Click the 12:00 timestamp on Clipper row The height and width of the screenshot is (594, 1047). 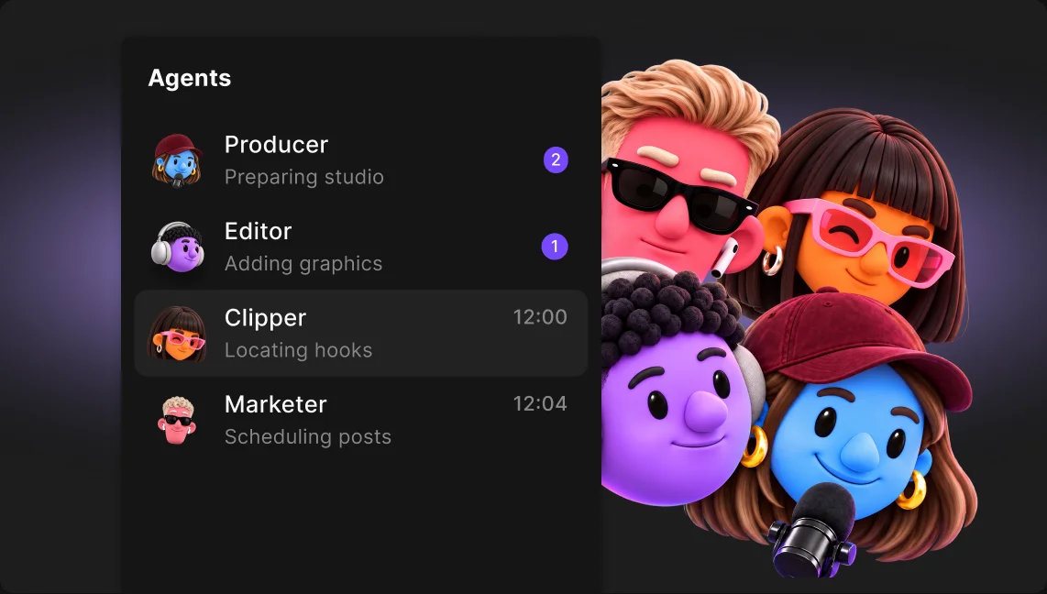tap(540, 317)
